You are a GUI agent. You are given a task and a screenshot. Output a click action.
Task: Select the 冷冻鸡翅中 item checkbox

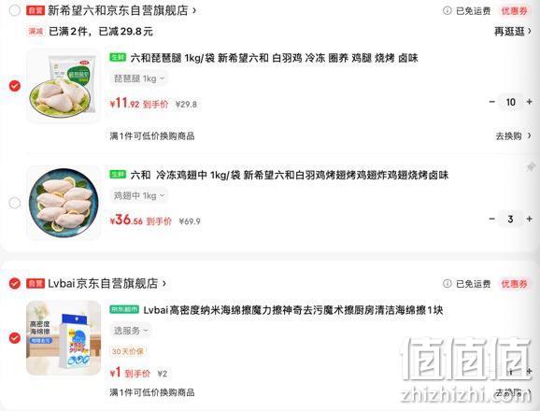tap(14, 203)
